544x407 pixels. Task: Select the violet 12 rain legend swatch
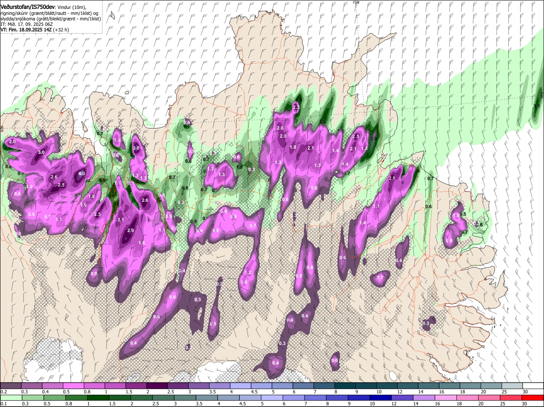click(x=402, y=398)
